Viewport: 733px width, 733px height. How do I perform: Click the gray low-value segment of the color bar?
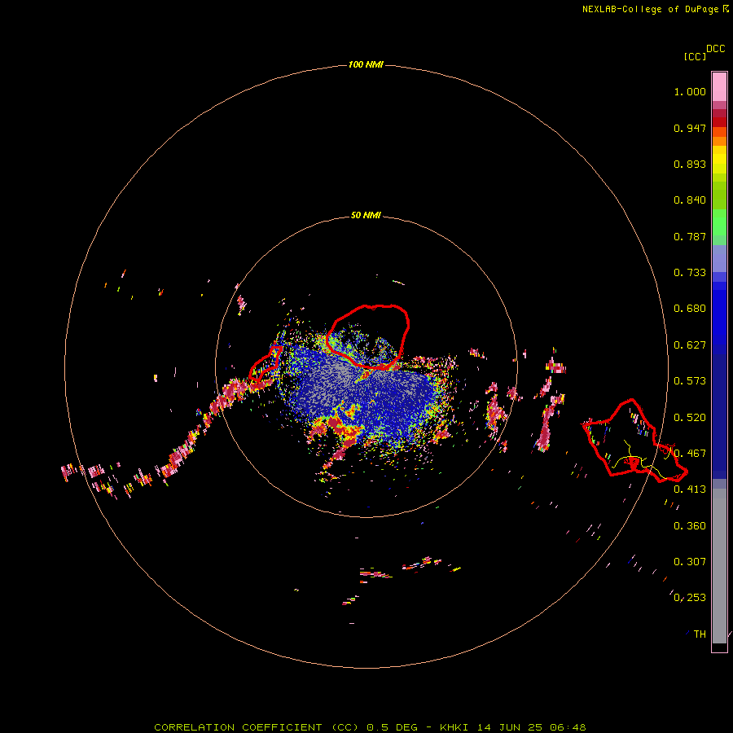[x=719, y=566]
